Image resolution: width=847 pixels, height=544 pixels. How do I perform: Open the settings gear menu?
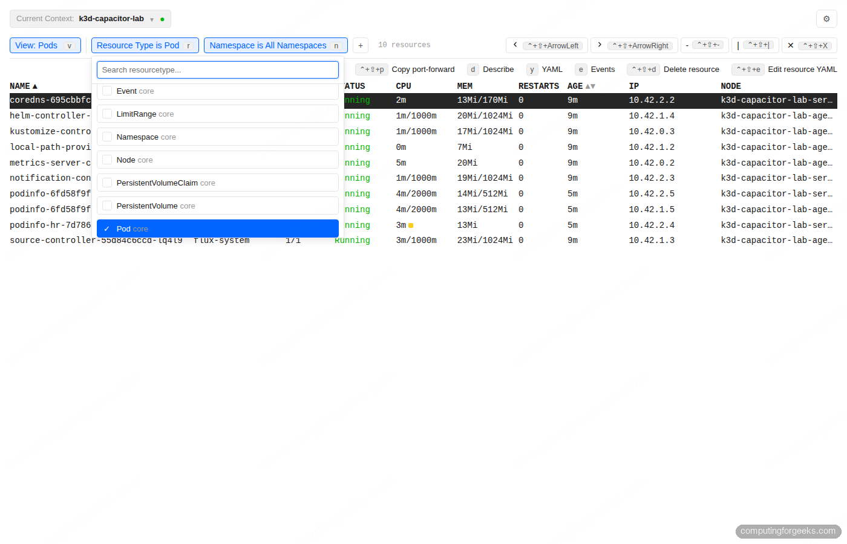click(x=826, y=19)
